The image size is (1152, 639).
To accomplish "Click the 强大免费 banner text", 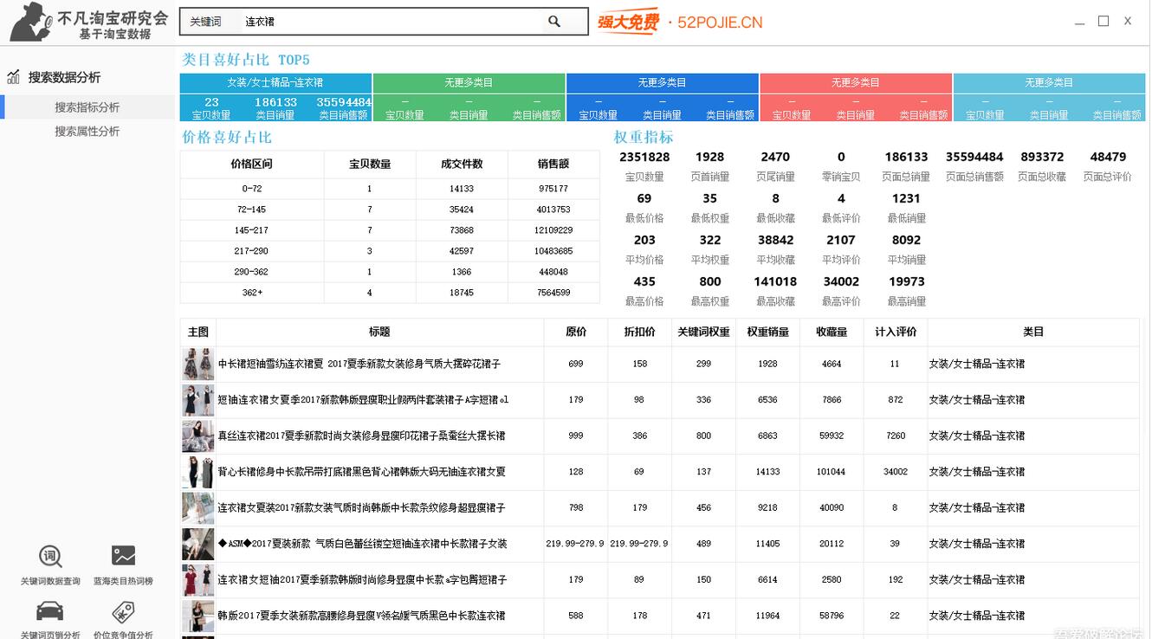I will [x=628, y=23].
